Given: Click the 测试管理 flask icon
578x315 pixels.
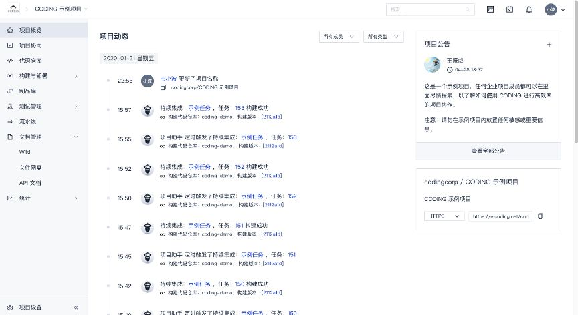Looking at the screenshot, I should click(10, 107).
